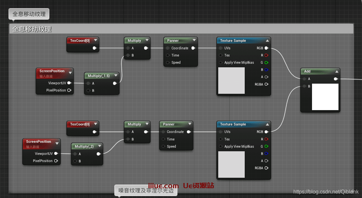The image size is (362, 198).
Task: Expand the lower Panner node dropdown arrow
Action: [190, 124]
